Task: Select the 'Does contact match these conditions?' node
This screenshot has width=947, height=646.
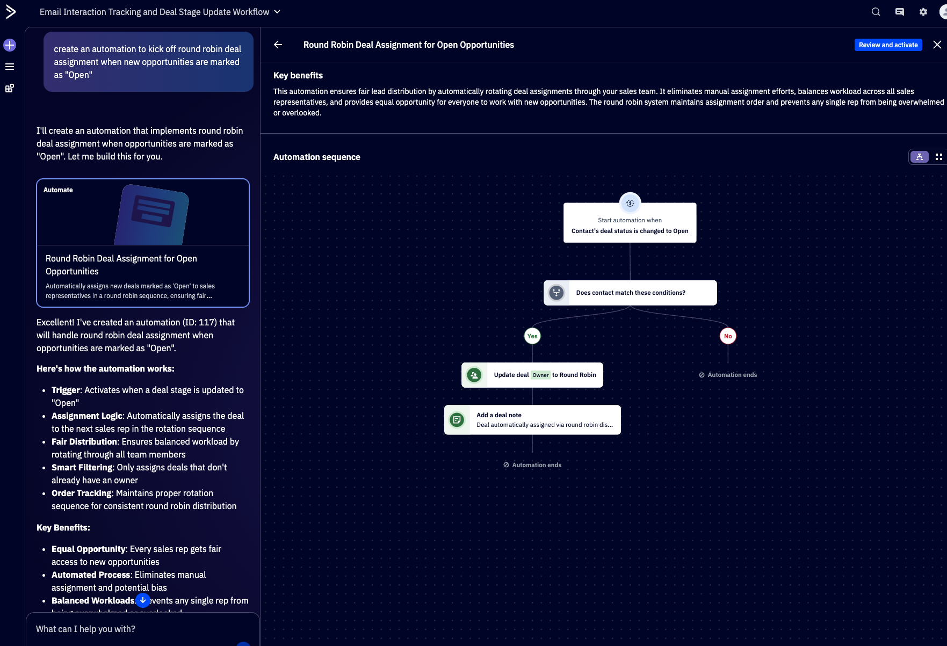Action: click(x=630, y=293)
